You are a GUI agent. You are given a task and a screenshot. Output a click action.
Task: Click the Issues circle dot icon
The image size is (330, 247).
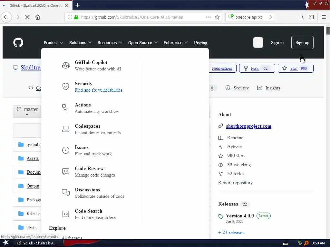66,150
